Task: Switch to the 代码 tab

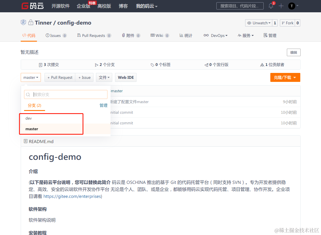Action: tap(29, 35)
